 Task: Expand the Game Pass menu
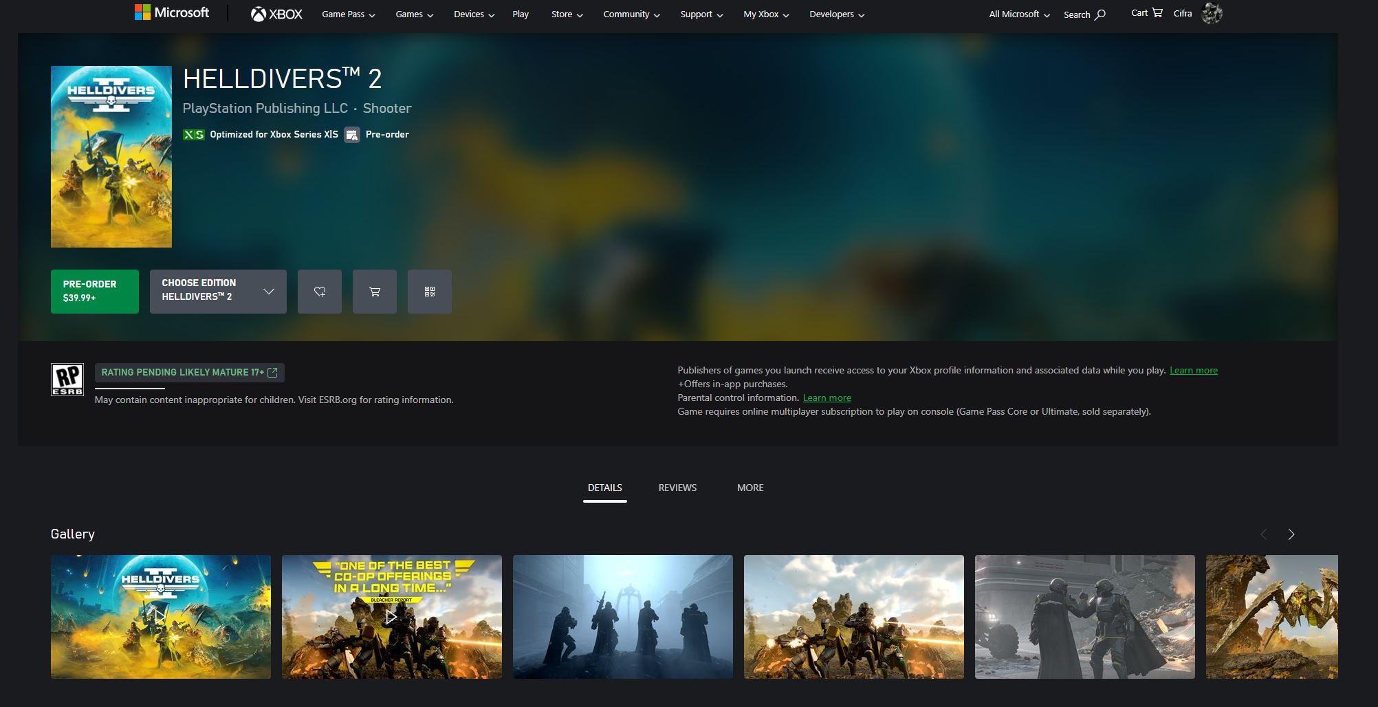(349, 14)
